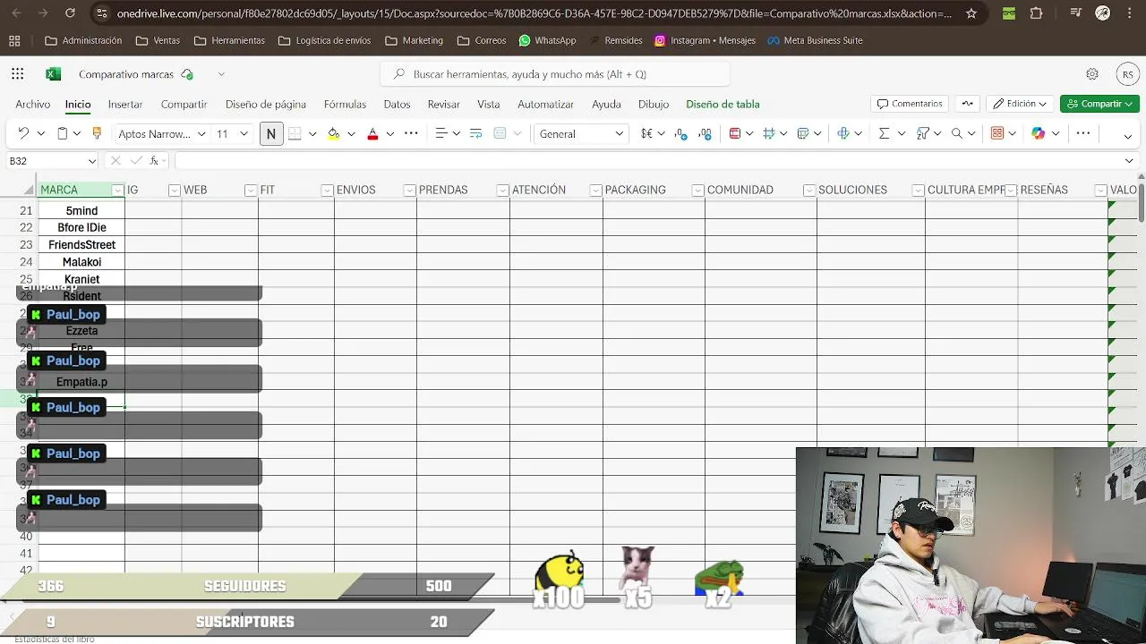Click the Undo arrow icon
1146x644 pixels.
pyautogui.click(x=23, y=133)
